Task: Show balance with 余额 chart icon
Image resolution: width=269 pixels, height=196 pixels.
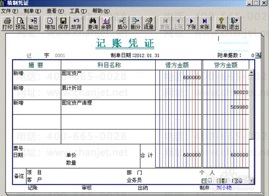Action: tap(106, 23)
